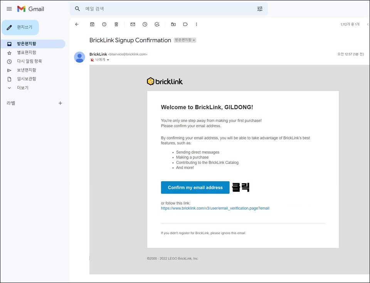Click the BrickLink Signup Confirmation subject
Screen dimensions: 370x283
point(130,40)
